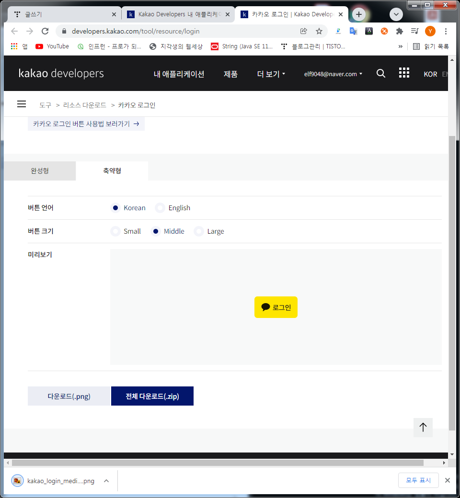Screen dimensions: 460x498
Task: Open a new browser tab
Action: click(358, 14)
